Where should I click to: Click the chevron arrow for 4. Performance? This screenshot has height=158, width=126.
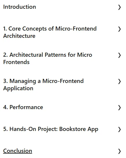click(x=119, y=108)
